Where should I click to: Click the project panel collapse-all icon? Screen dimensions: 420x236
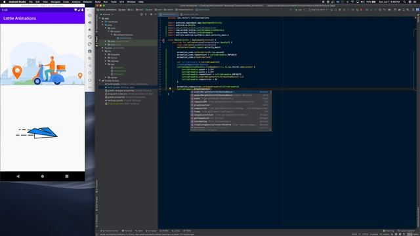coord(146,14)
